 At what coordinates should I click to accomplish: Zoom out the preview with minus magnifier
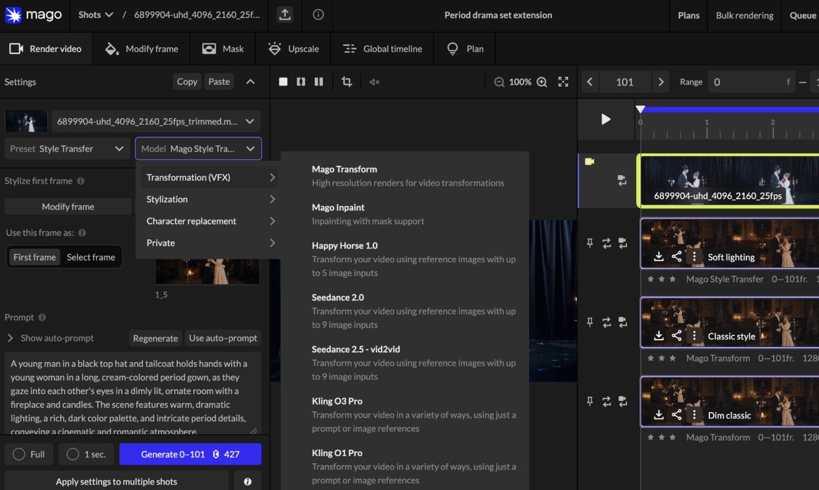[x=499, y=82]
